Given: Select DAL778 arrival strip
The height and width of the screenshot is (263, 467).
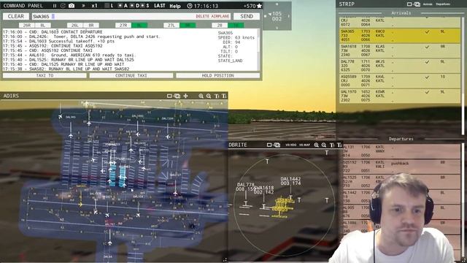Looking at the screenshot, I should pos(400,66).
